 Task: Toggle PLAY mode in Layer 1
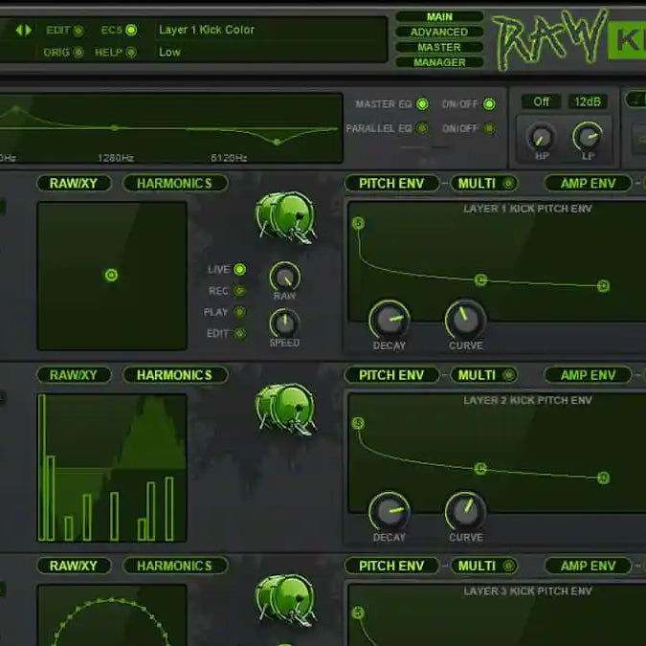[x=240, y=312]
